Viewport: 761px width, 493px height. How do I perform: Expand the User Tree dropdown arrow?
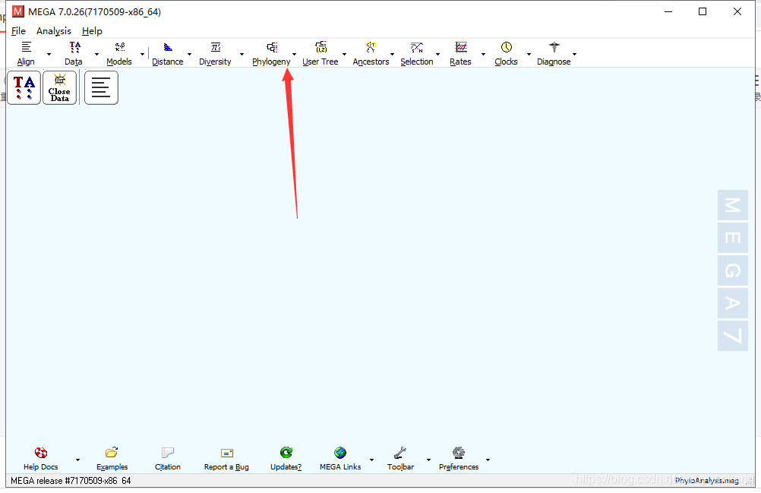click(344, 55)
